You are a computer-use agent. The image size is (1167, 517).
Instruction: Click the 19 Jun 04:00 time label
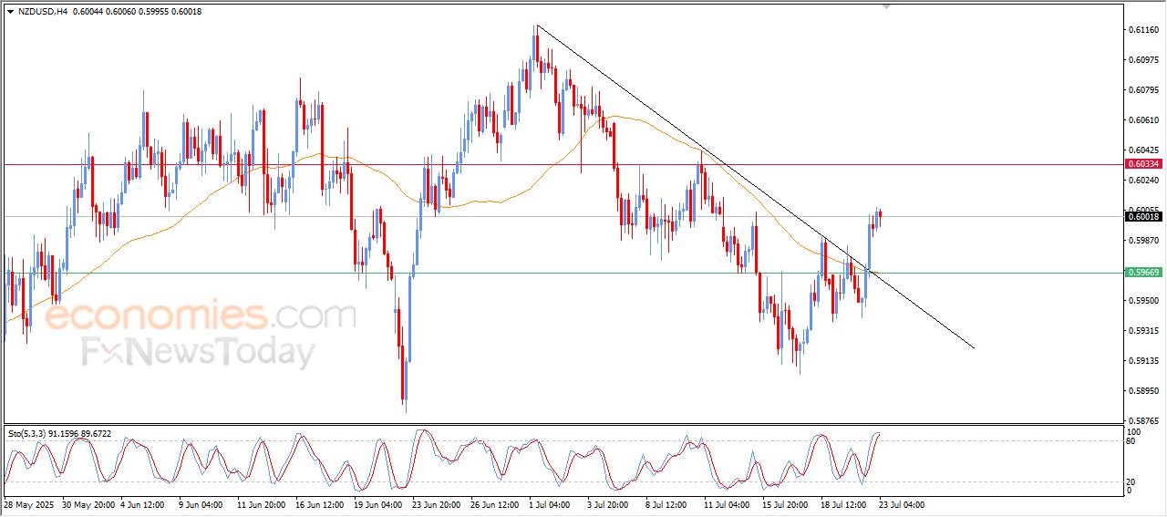tap(379, 504)
